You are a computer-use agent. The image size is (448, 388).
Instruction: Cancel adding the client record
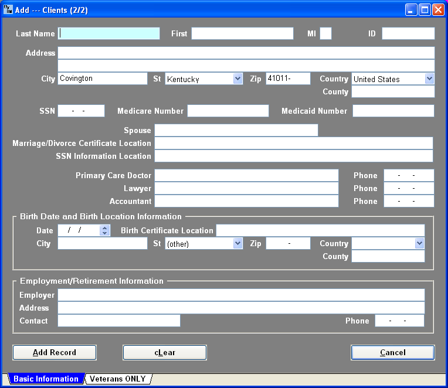point(392,352)
